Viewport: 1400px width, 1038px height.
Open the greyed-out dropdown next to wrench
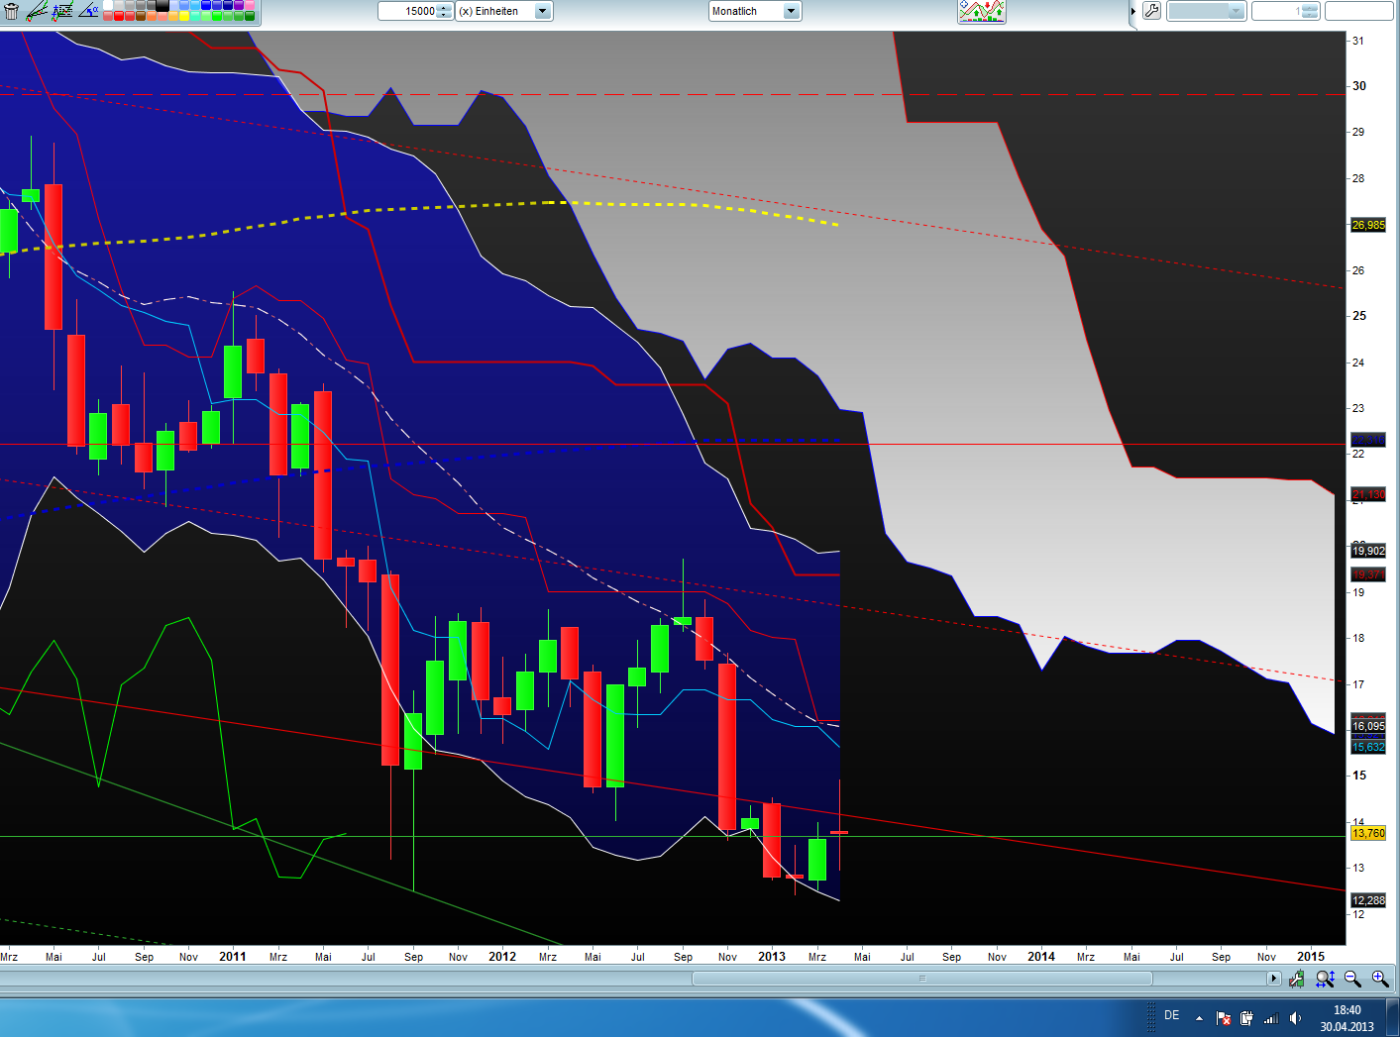(1206, 11)
